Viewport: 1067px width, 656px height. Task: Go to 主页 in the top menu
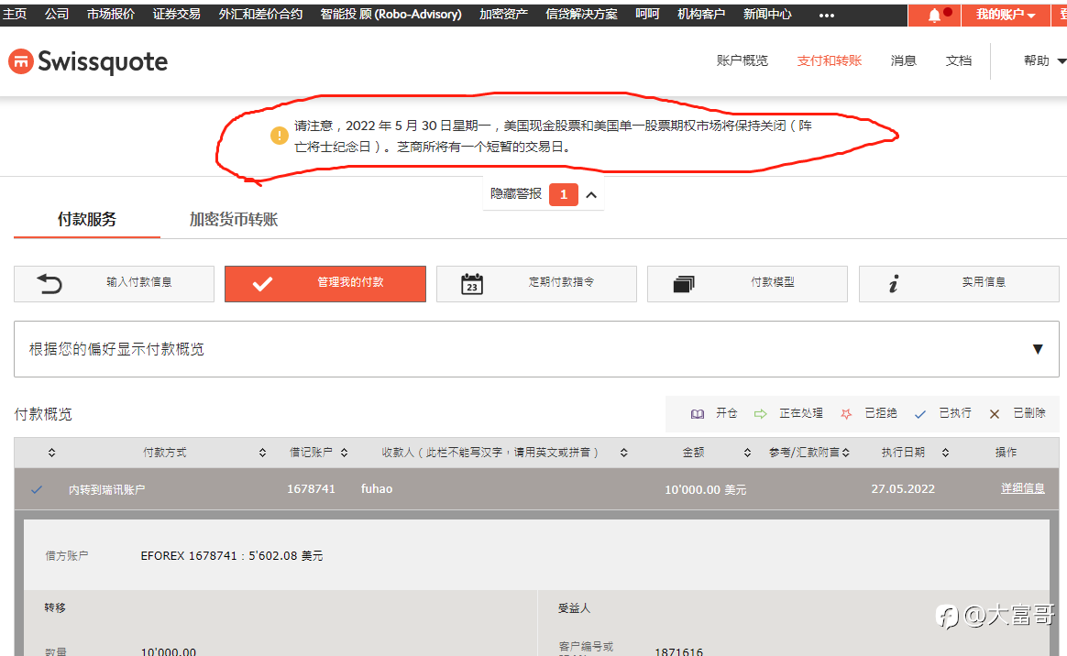click(x=15, y=14)
